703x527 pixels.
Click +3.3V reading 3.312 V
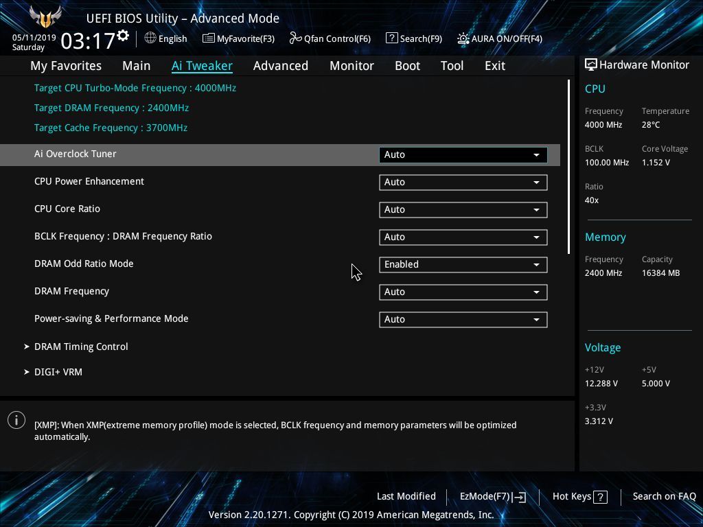(x=599, y=421)
